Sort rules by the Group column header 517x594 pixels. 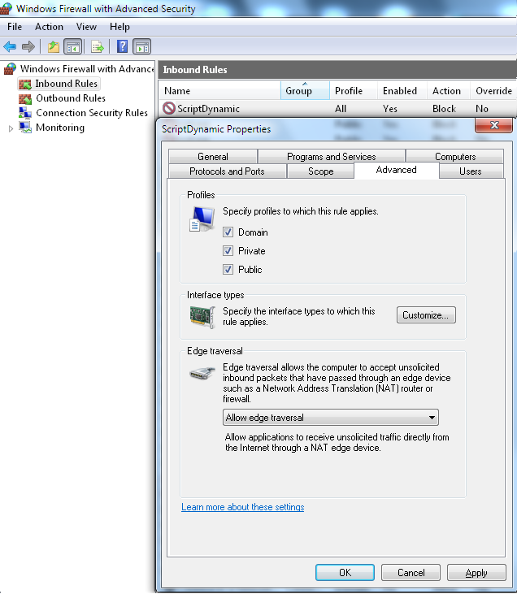[299, 91]
